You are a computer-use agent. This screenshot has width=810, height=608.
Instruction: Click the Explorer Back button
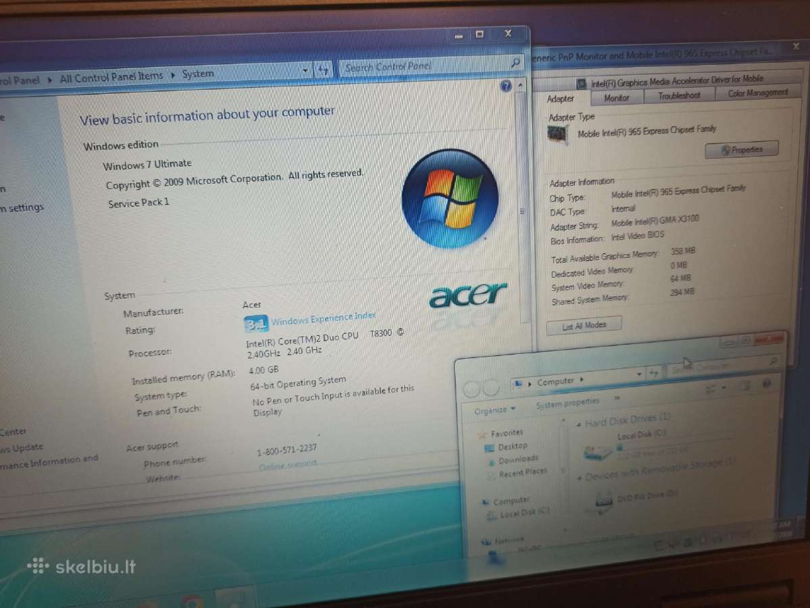(x=472, y=388)
